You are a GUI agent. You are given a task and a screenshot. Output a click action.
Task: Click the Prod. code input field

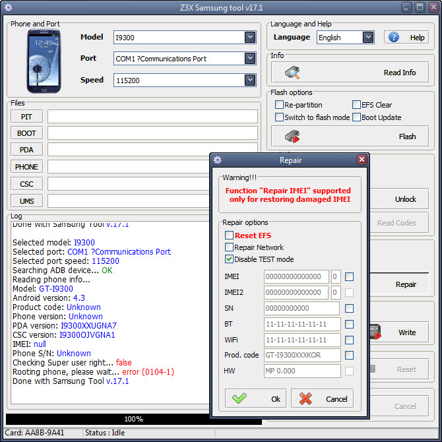pos(302,355)
